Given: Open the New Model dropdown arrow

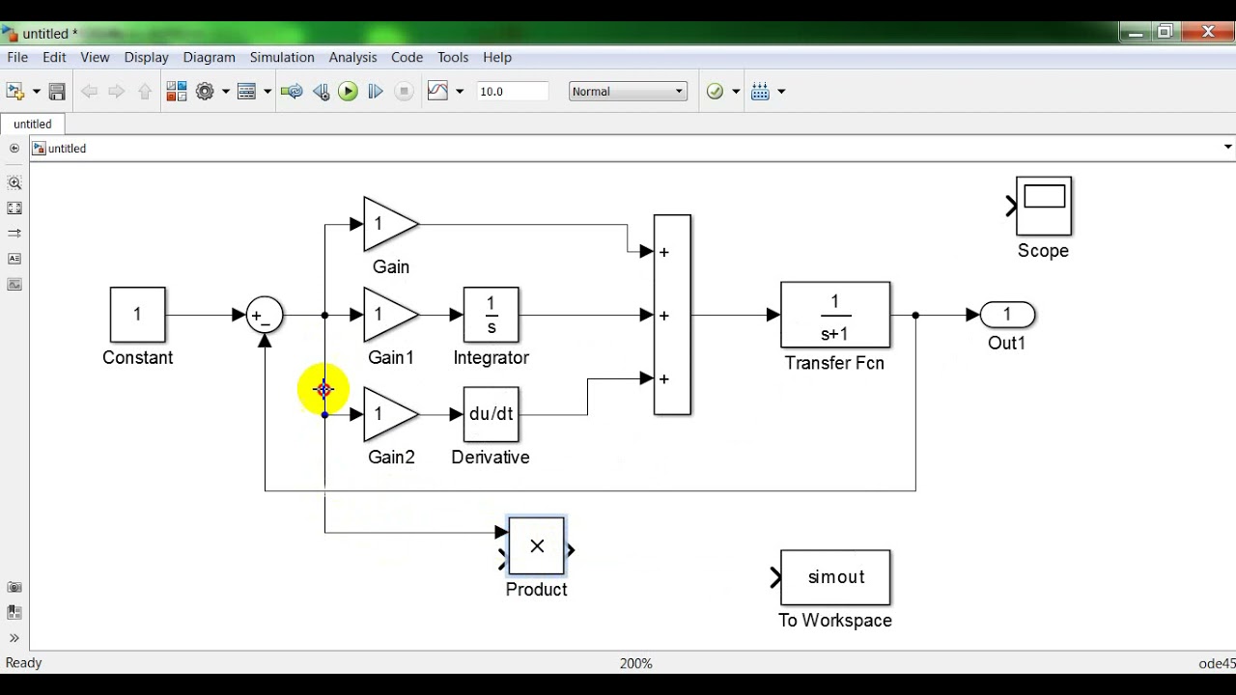Looking at the screenshot, I should (x=37, y=92).
